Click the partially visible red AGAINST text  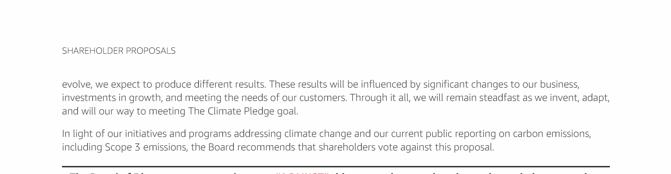coord(303,172)
